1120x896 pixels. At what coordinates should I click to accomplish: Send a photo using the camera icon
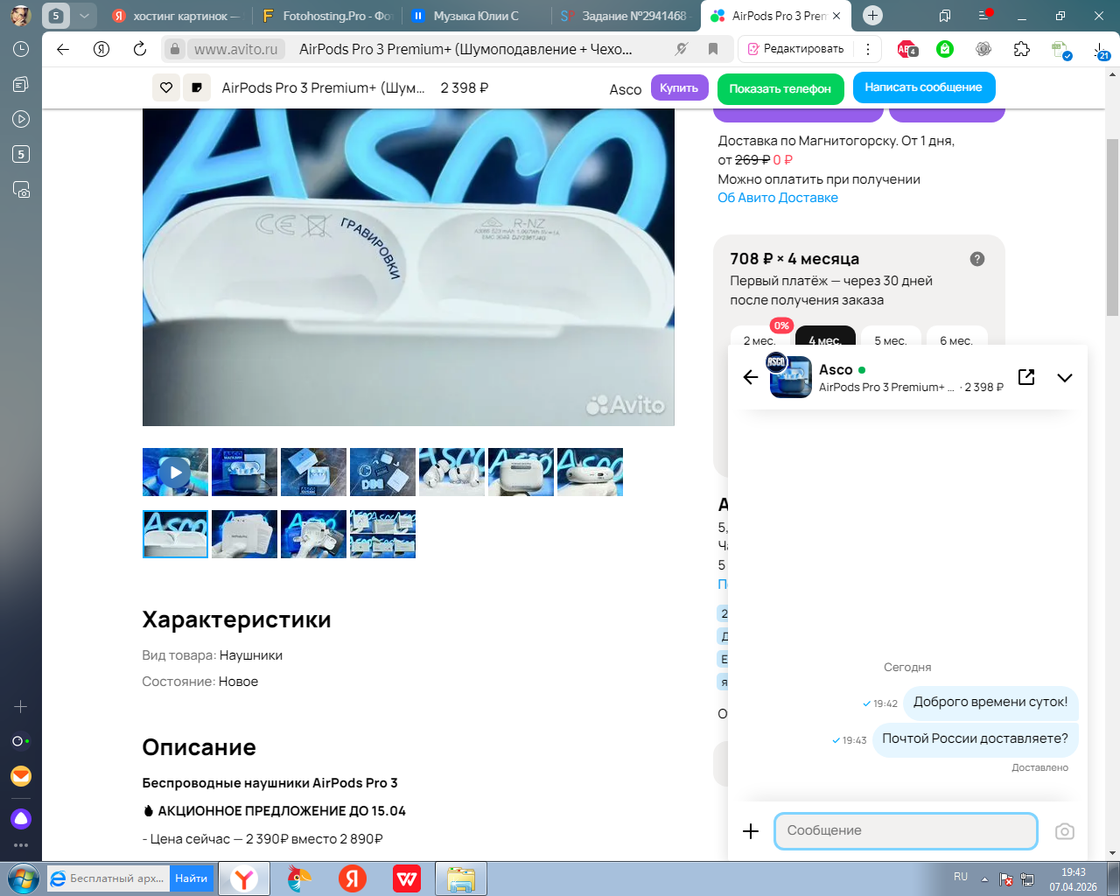pos(1065,831)
